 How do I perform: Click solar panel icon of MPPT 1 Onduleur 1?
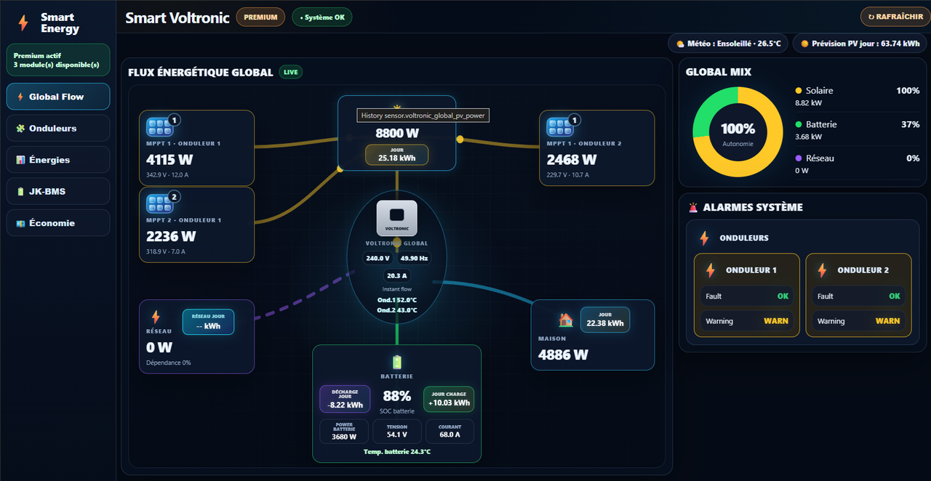pos(159,127)
